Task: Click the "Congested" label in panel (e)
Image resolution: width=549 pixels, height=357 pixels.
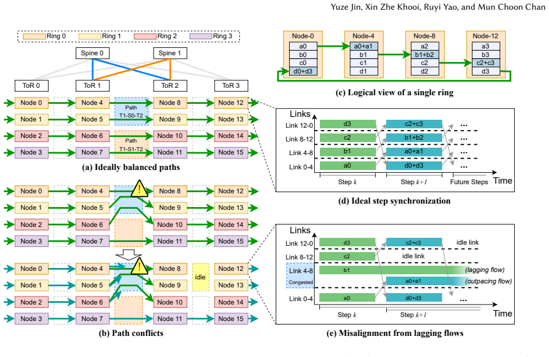Action: 300,282
